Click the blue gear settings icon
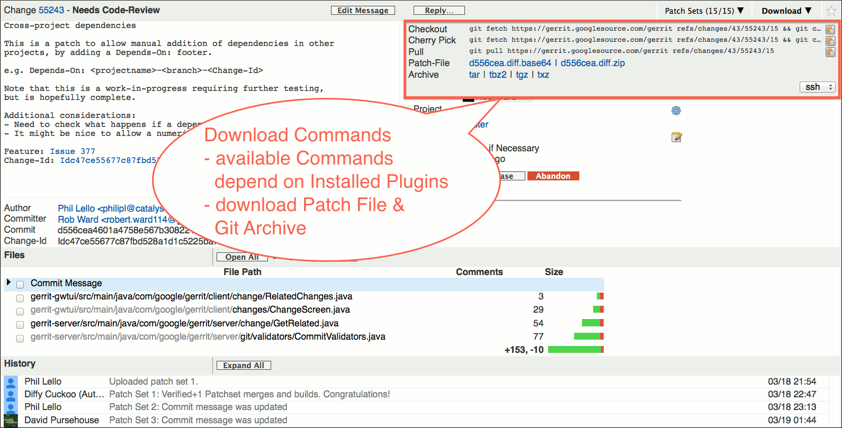Viewport: 842px width, 428px height. 676,111
